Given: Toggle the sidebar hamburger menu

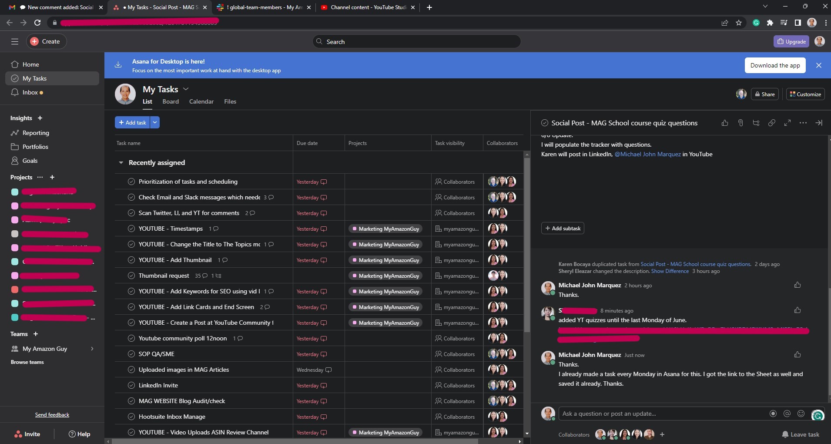Looking at the screenshot, I should (15, 41).
